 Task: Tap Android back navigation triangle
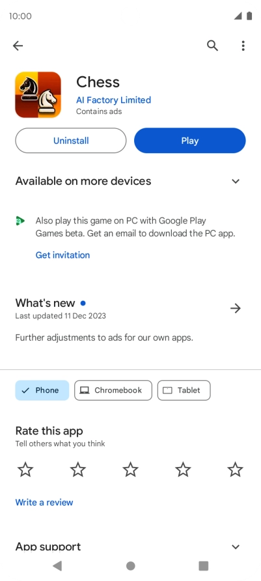coord(57,565)
